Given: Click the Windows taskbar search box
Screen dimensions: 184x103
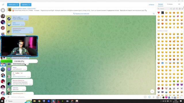Looking at the screenshot, I should pos(18,101).
